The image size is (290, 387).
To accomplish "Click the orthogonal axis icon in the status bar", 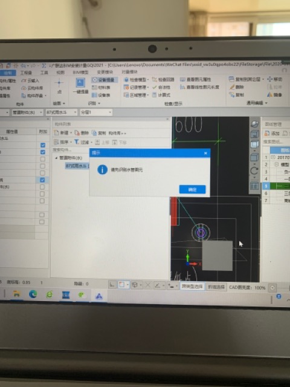I will pyautogui.click(x=112, y=285).
